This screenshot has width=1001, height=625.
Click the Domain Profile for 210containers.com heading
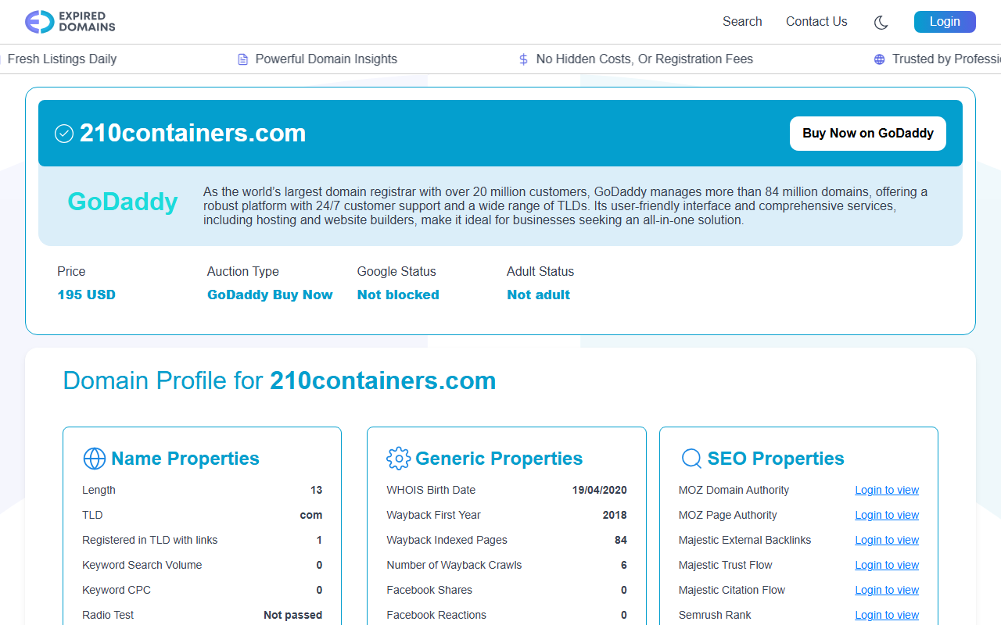tap(279, 380)
